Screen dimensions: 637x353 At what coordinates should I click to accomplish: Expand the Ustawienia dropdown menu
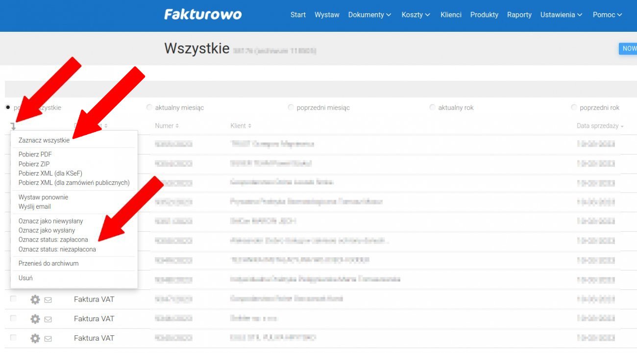point(562,15)
